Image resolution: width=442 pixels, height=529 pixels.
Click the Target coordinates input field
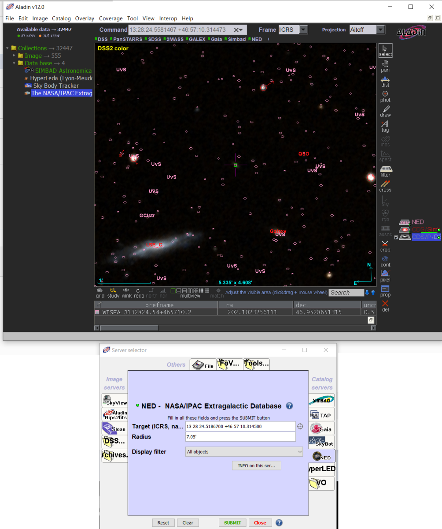click(x=240, y=426)
